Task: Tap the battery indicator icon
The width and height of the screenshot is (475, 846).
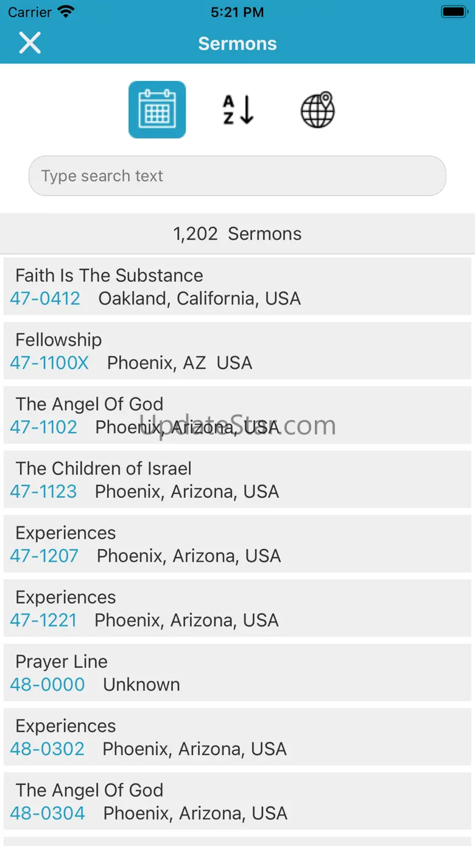Action: coord(453,12)
